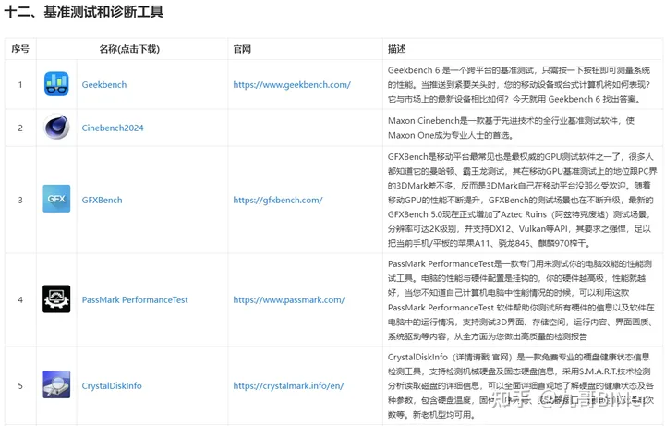Viewport: 665px width, 426px height.
Task: Click the 官网 column header
Action: click(x=242, y=49)
